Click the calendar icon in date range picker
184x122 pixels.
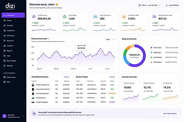click(140, 5)
